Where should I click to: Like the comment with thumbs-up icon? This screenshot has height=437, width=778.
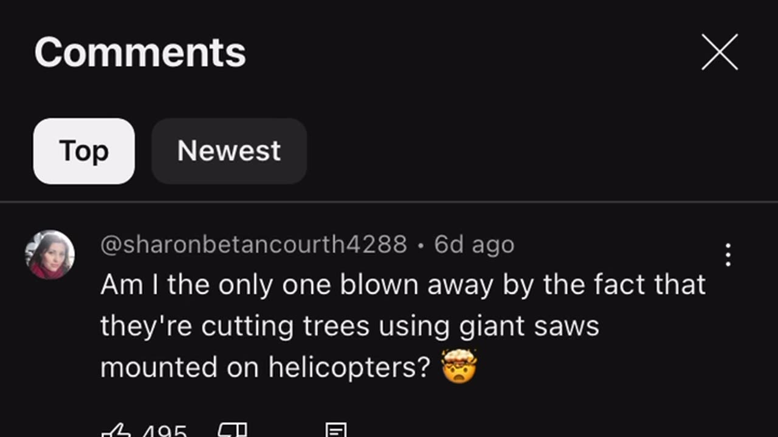tap(117, 432)
